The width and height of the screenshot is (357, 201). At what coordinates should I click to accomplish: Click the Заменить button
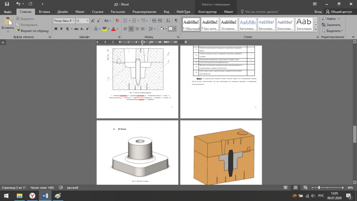(x=331, y=25)
